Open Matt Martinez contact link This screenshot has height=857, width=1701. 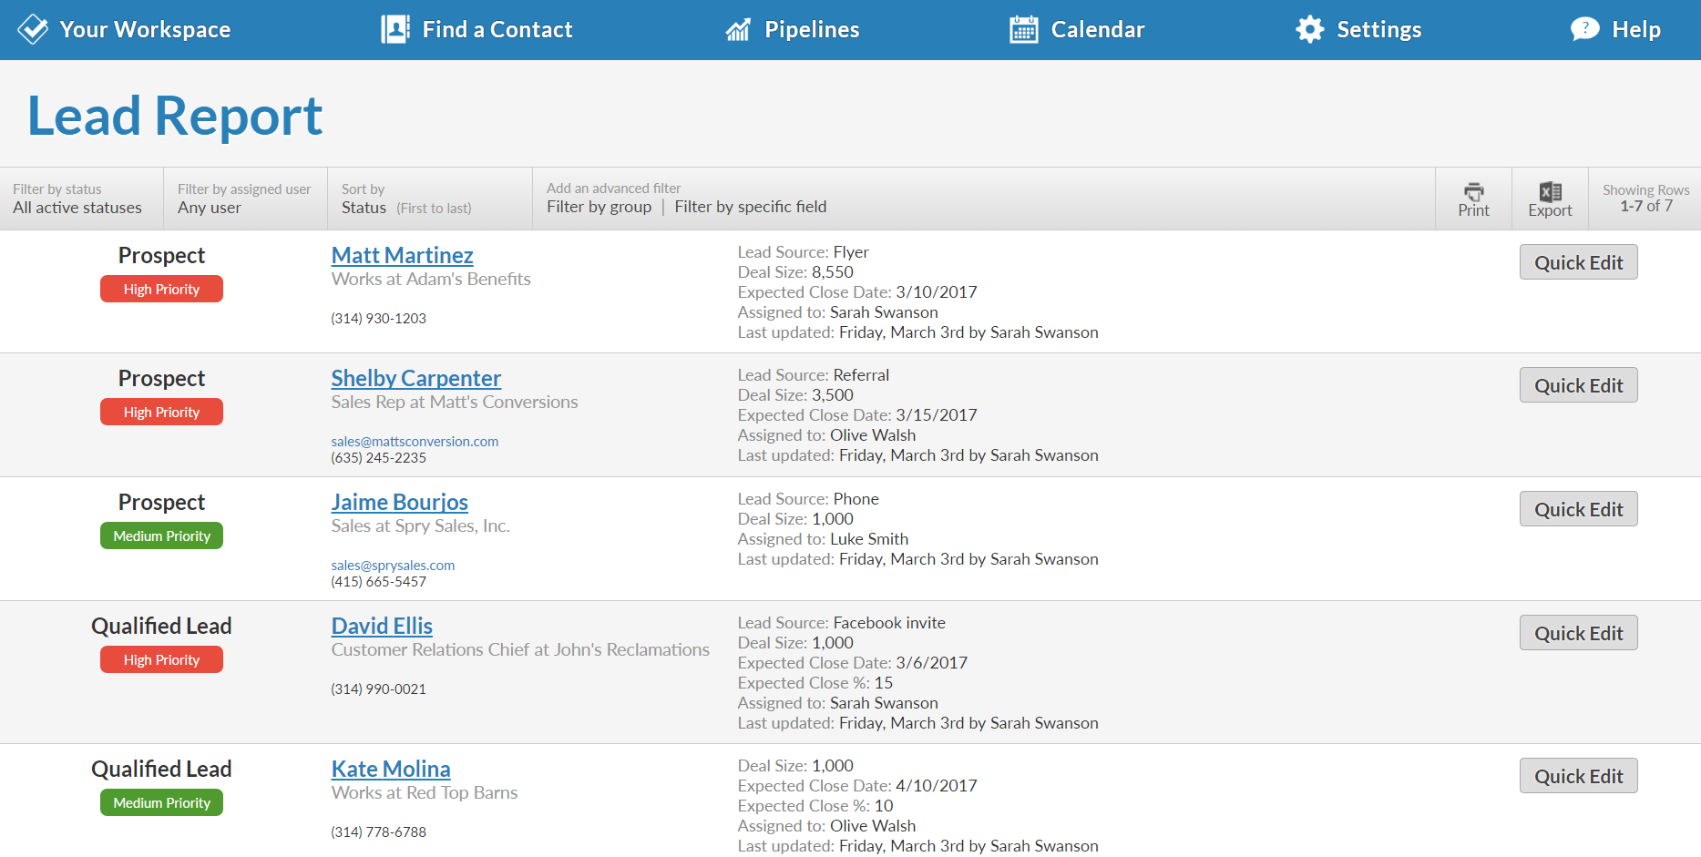click(402, 255)
